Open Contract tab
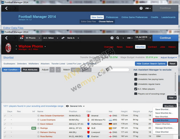The image size is (180, 139). pos(152,47)
